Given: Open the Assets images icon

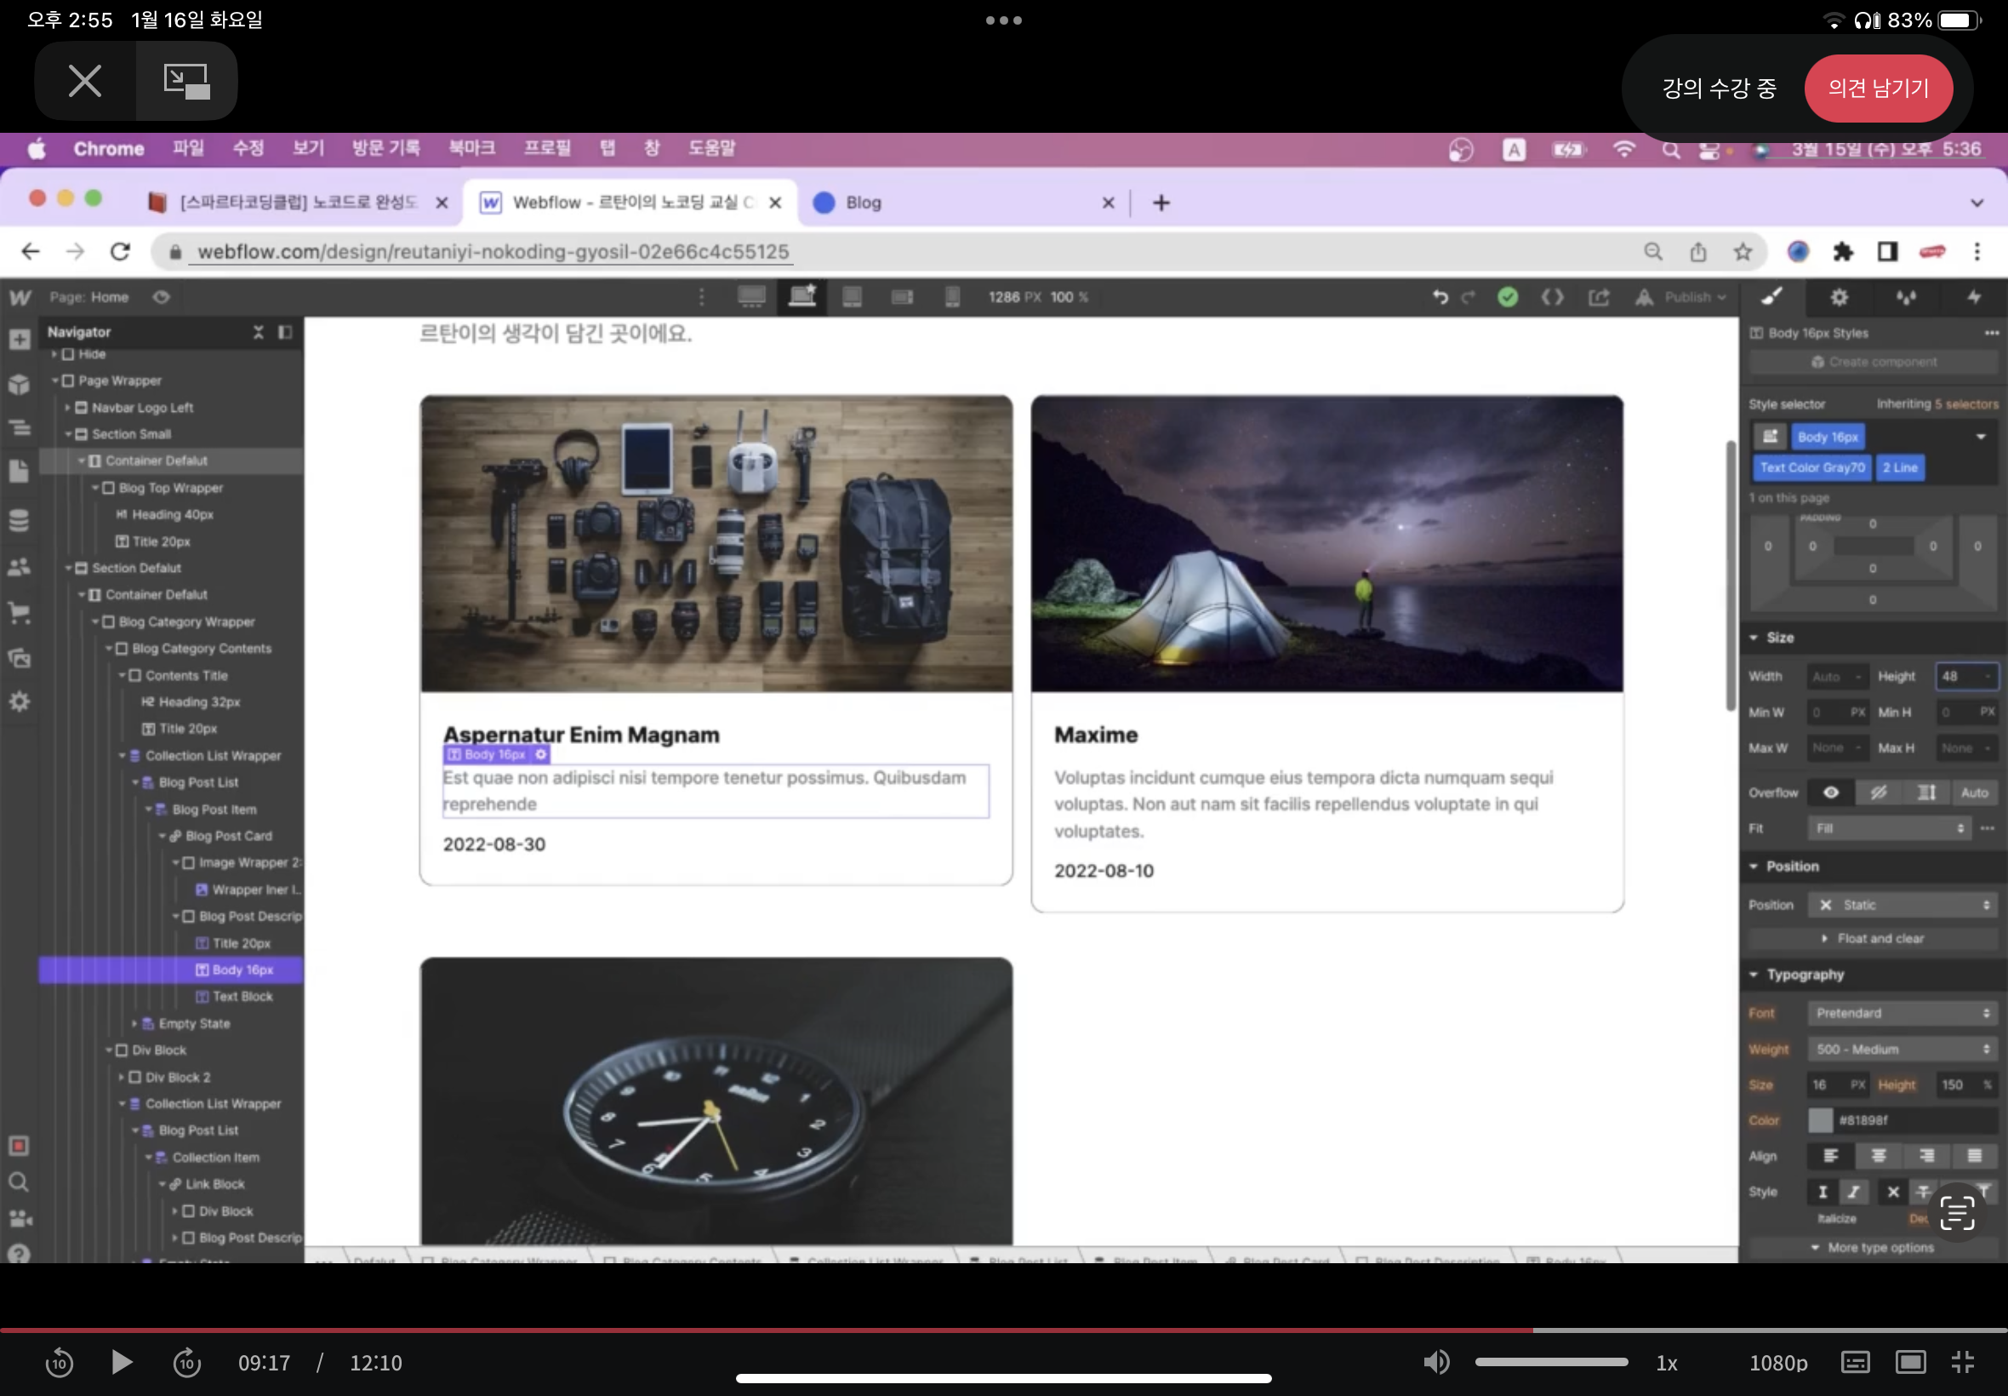Looking at the screenshot, I should (x=20, y=658).
